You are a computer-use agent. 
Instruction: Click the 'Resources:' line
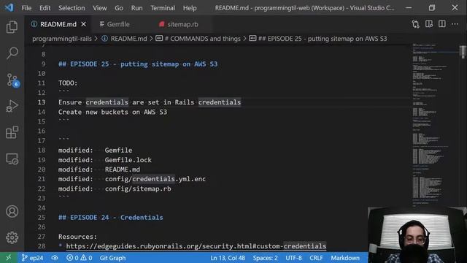coord(77,237)
